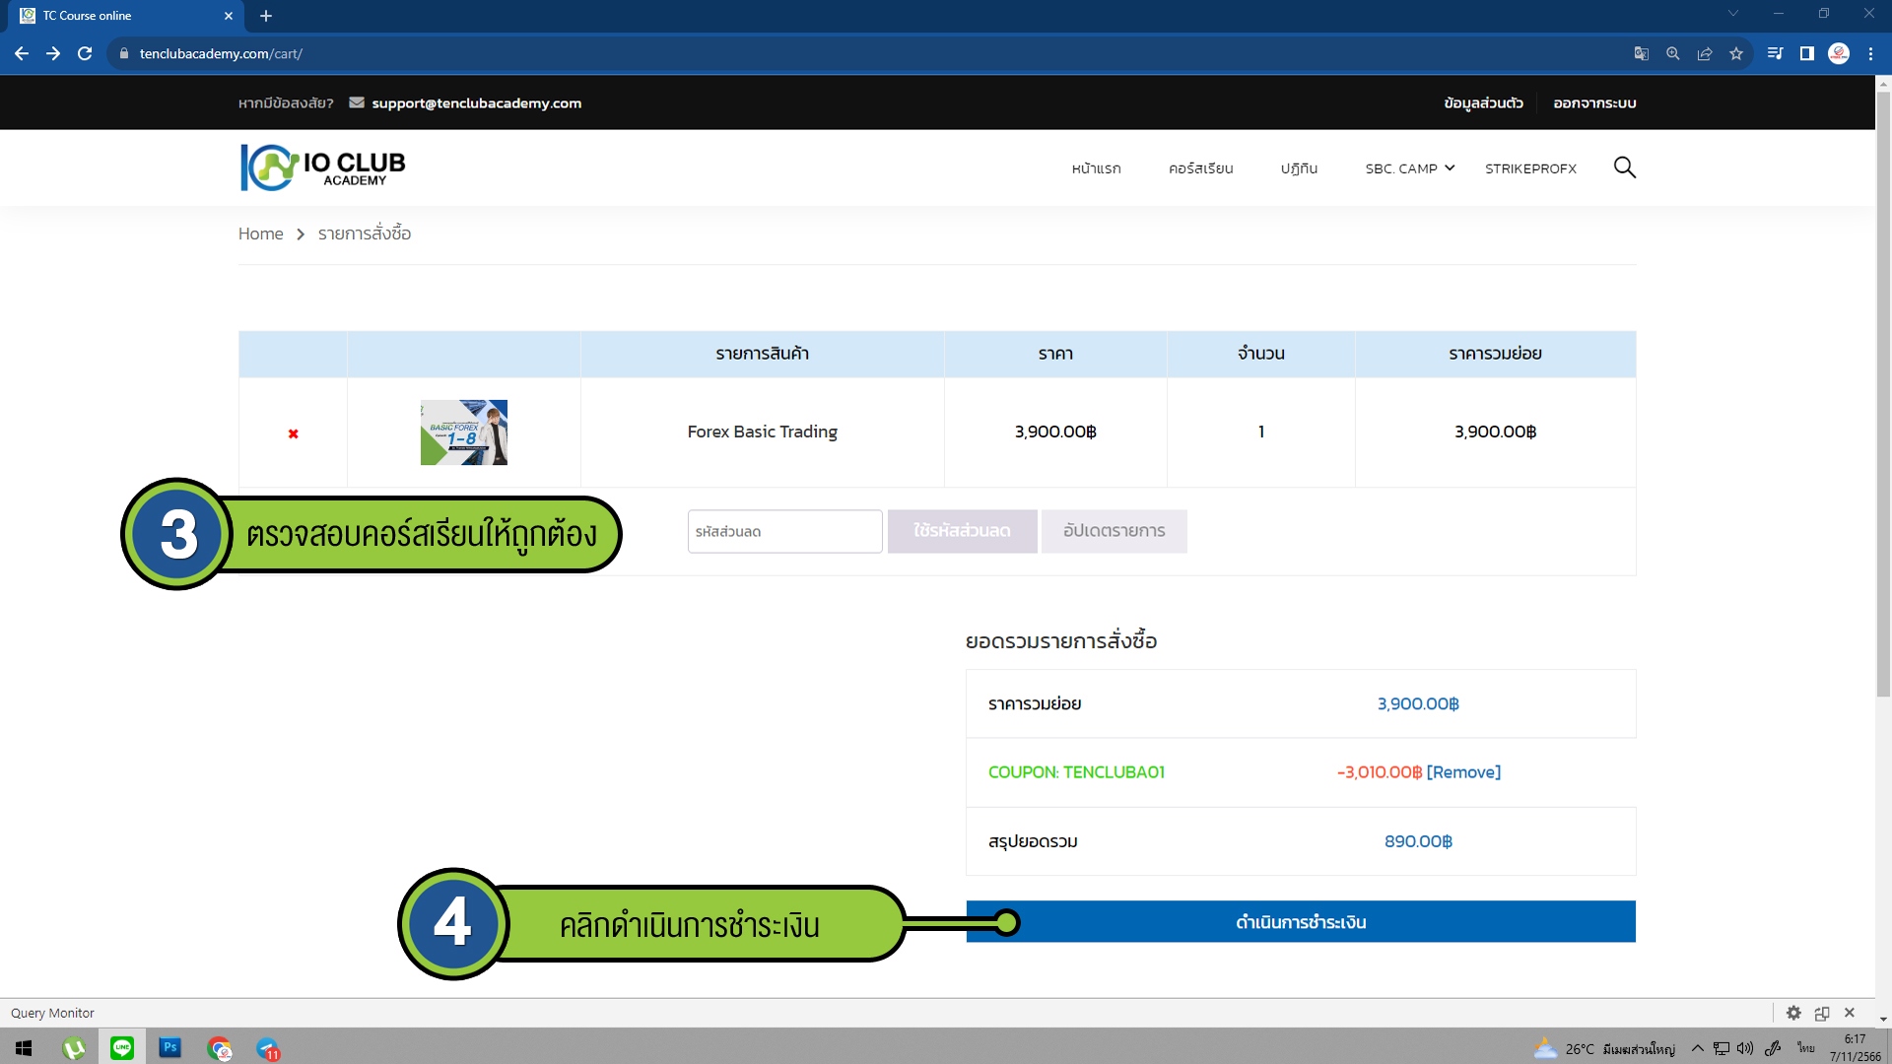Click the ไทย input language indicator
Screen dimensions: 1892x1064
[1806, 1048]
